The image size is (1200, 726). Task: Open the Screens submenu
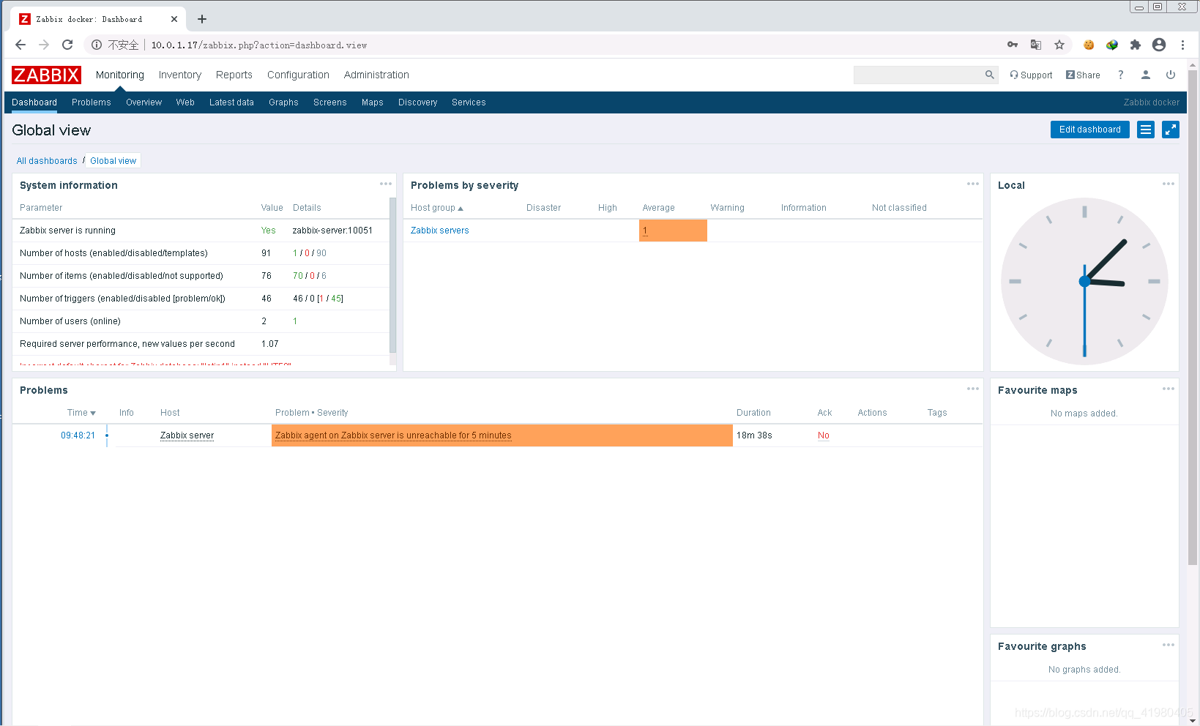pos(330,102)
